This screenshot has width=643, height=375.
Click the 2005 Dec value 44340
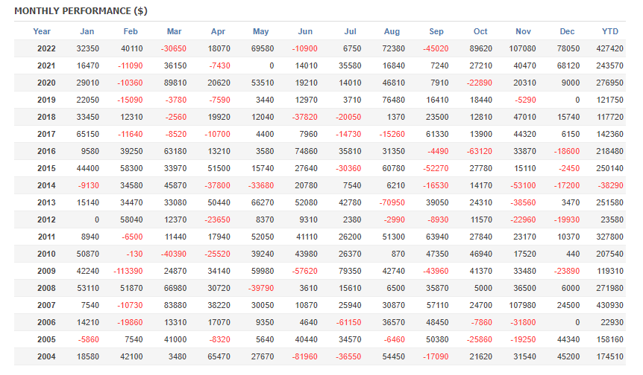coord(568,340)
